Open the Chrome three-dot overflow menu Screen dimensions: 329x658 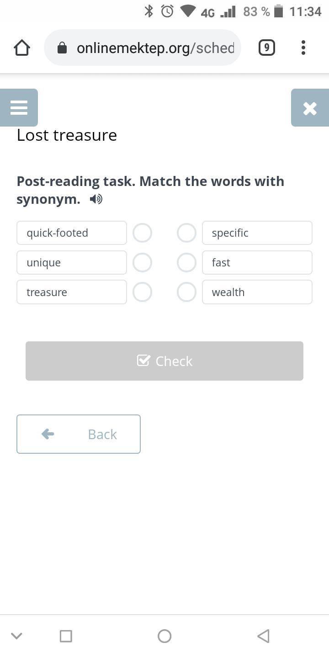[x=303, y=48]
